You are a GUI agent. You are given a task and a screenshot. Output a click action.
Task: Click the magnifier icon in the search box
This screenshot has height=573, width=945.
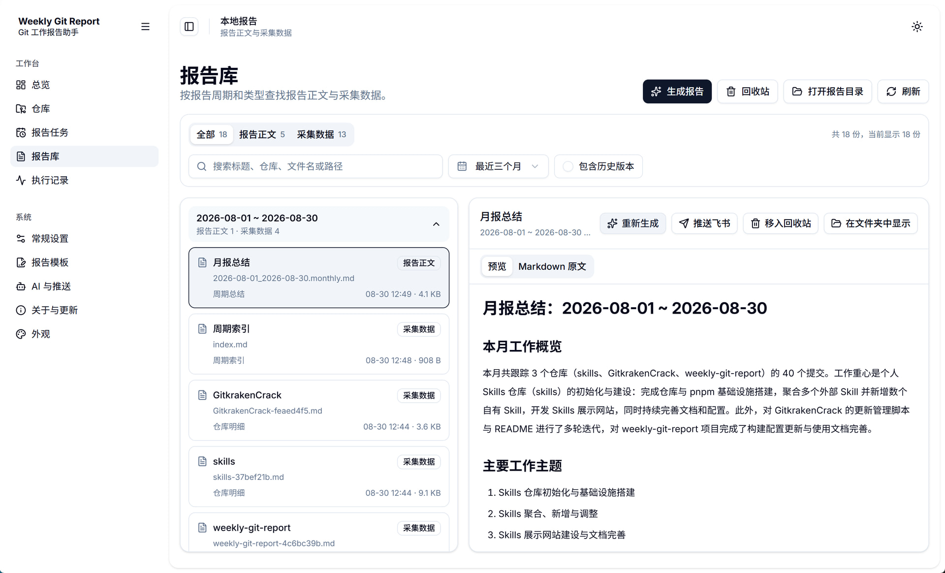pyautogui.click(x=201, y=166)
